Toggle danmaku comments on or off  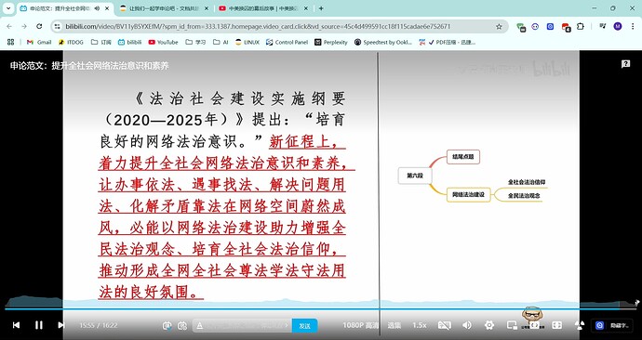coord(167,326)
